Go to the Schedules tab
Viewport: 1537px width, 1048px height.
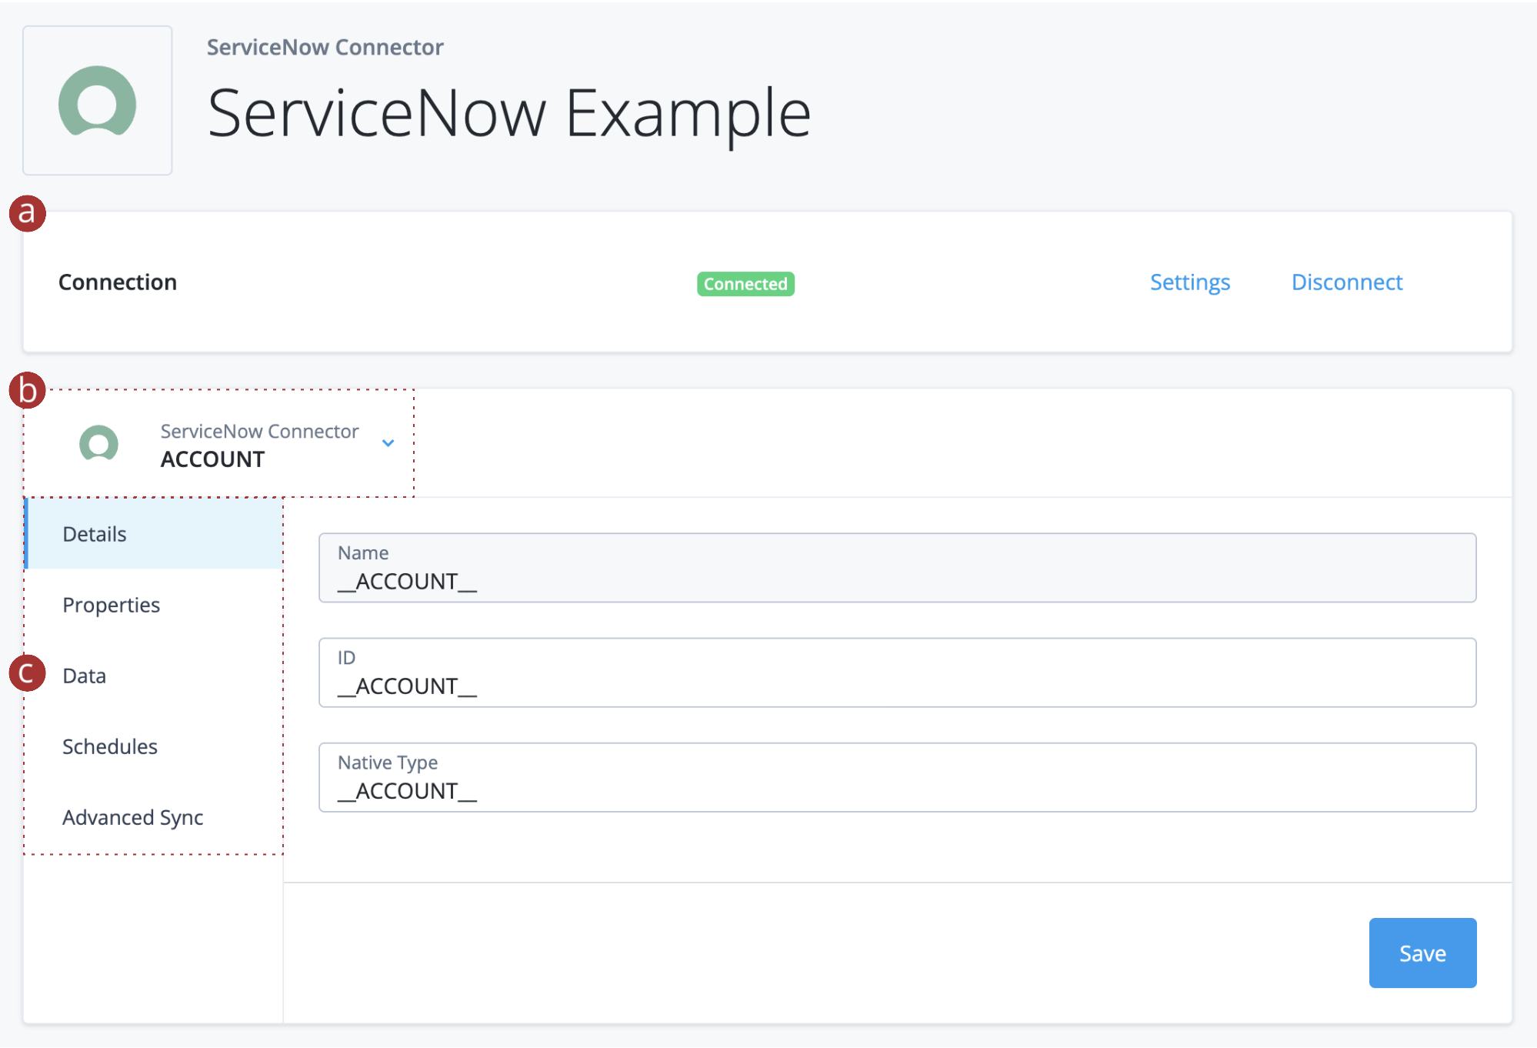tap(155, 746)
